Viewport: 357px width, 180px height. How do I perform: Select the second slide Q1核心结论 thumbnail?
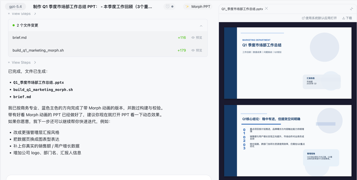[x=288, y=140]
